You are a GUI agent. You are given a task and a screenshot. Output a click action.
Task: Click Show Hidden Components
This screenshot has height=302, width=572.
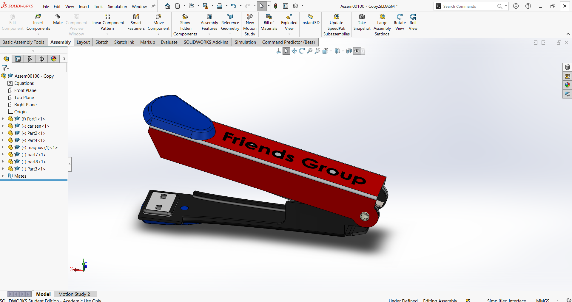[185, 25]
